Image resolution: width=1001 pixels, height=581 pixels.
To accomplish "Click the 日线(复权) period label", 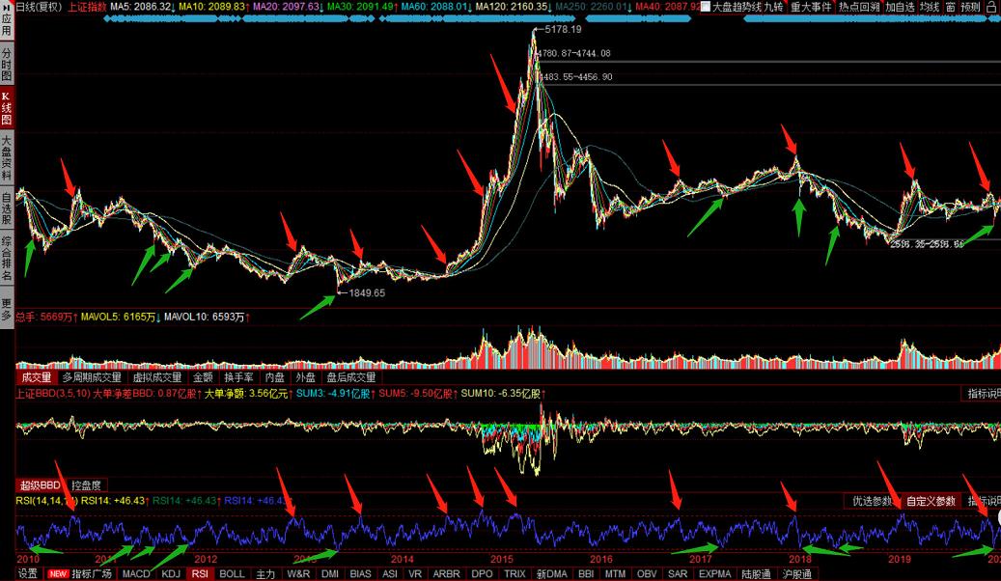I will click(x=39, y=7).
